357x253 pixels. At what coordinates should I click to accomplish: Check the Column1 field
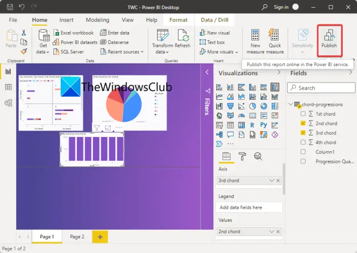(x=303, y=152)
